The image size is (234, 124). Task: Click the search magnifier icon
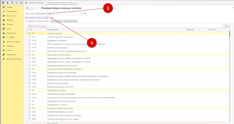(x=16, y=2)
